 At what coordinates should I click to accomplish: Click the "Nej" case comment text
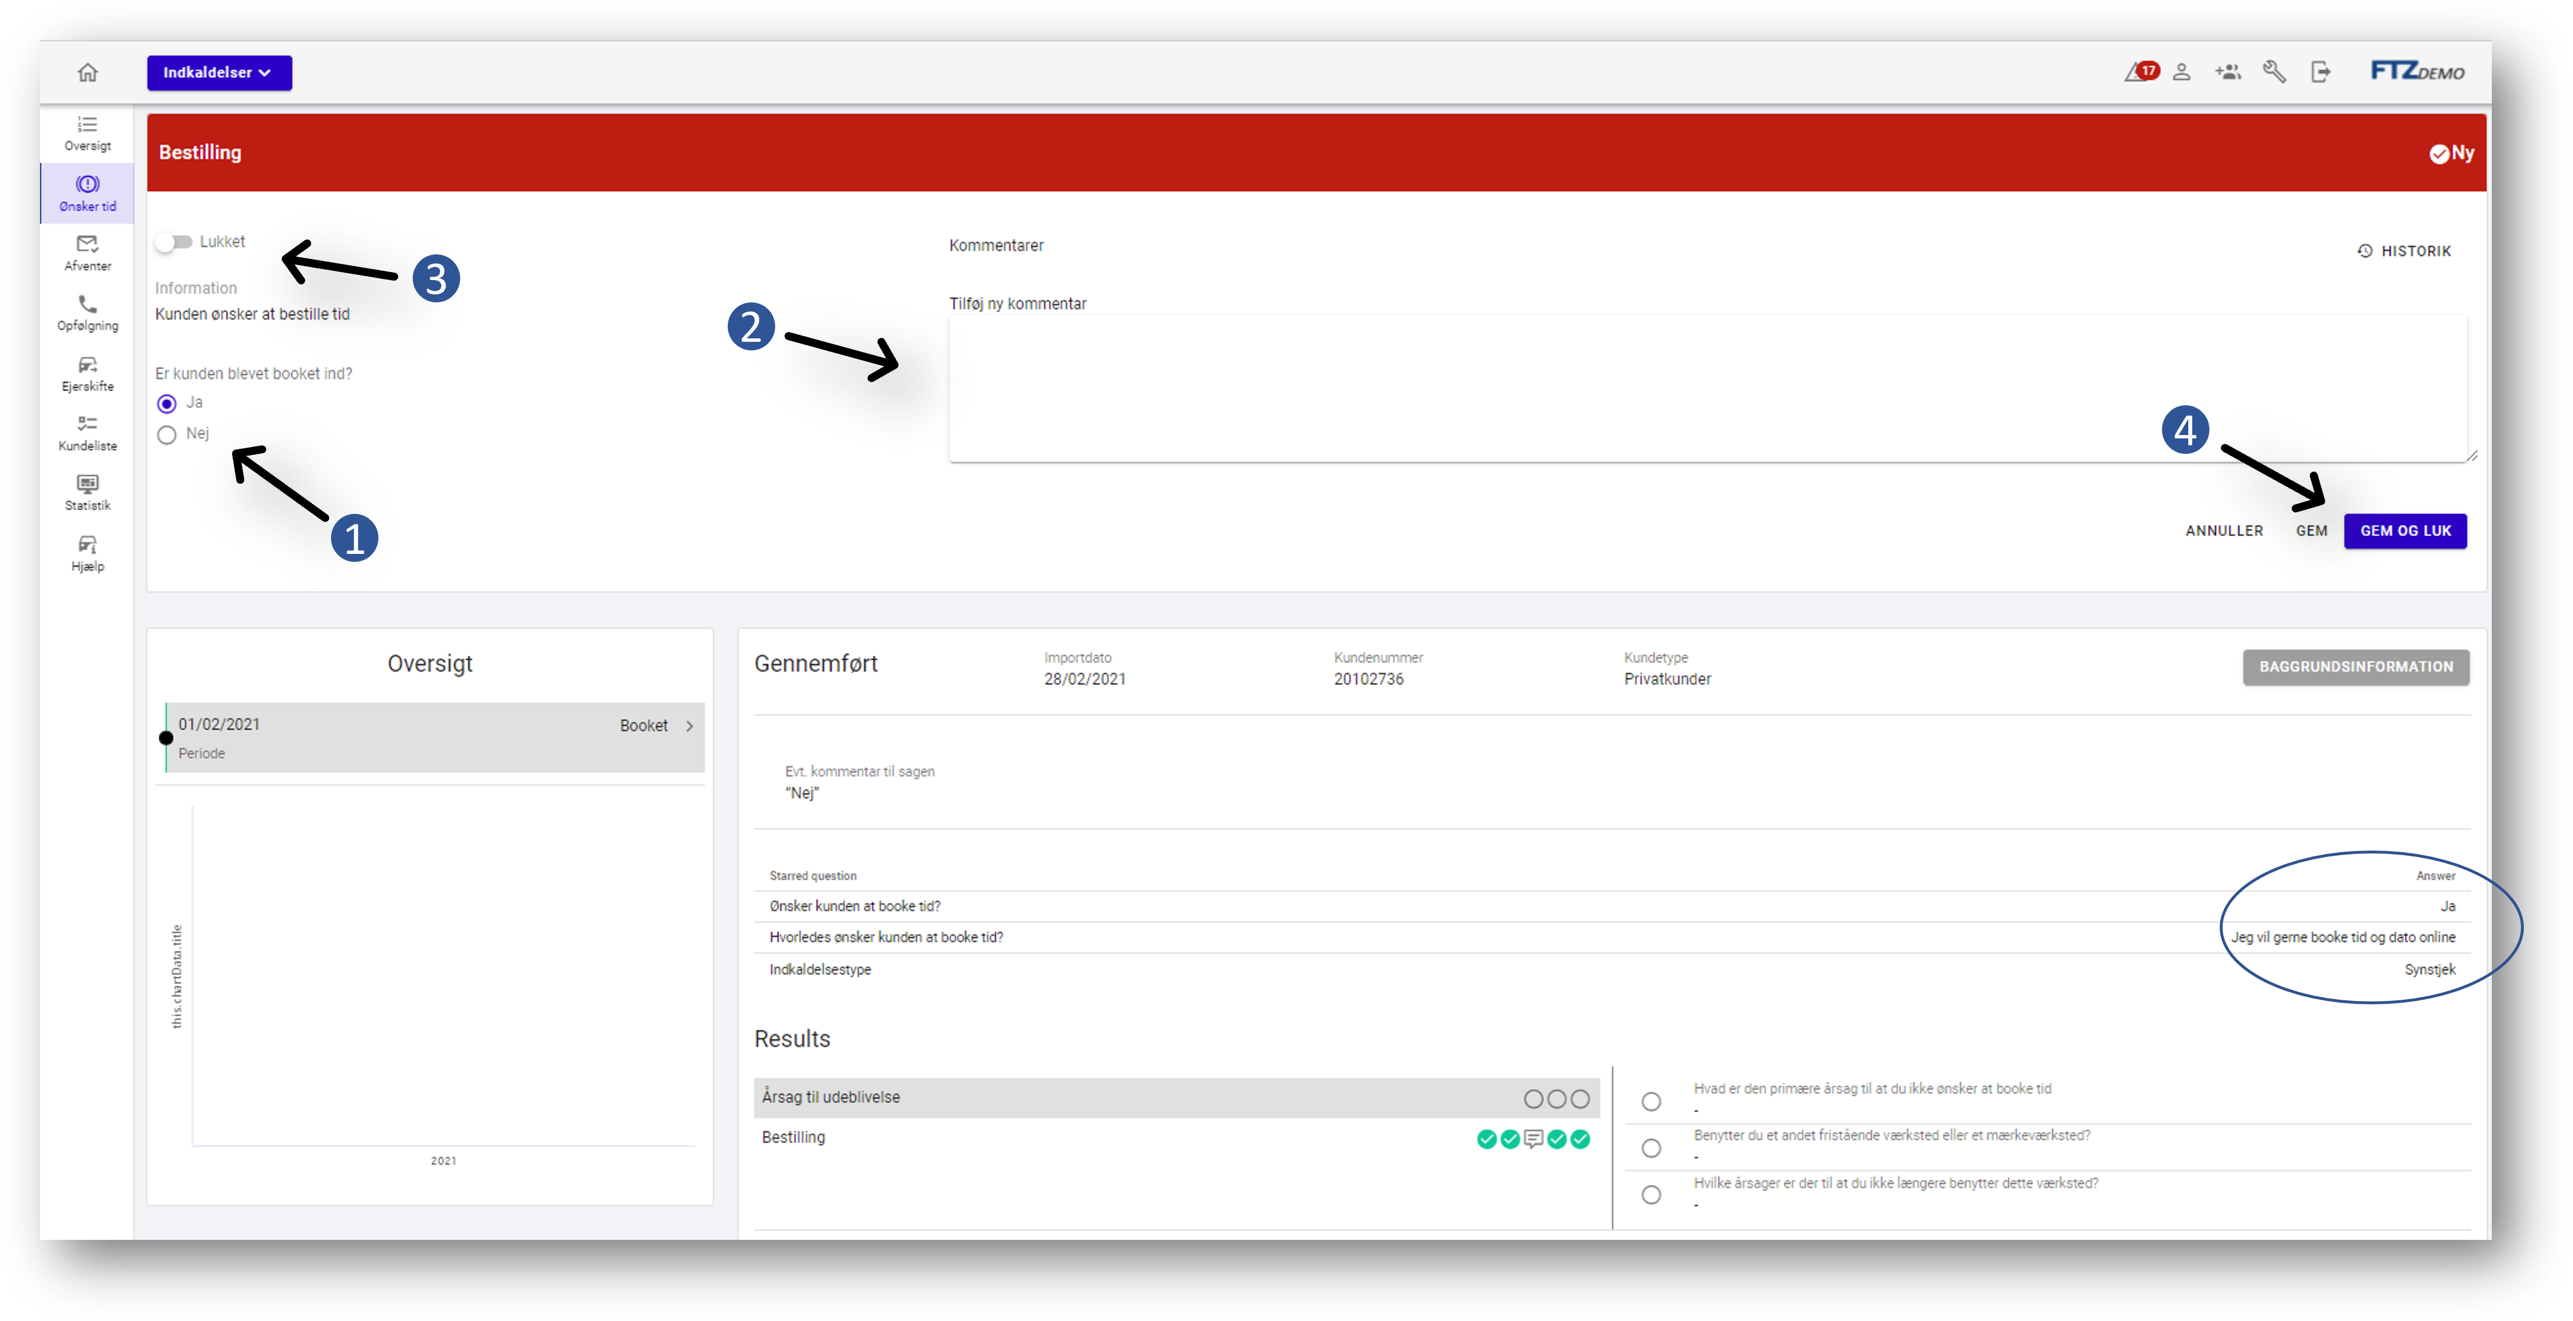pos(802,793)
